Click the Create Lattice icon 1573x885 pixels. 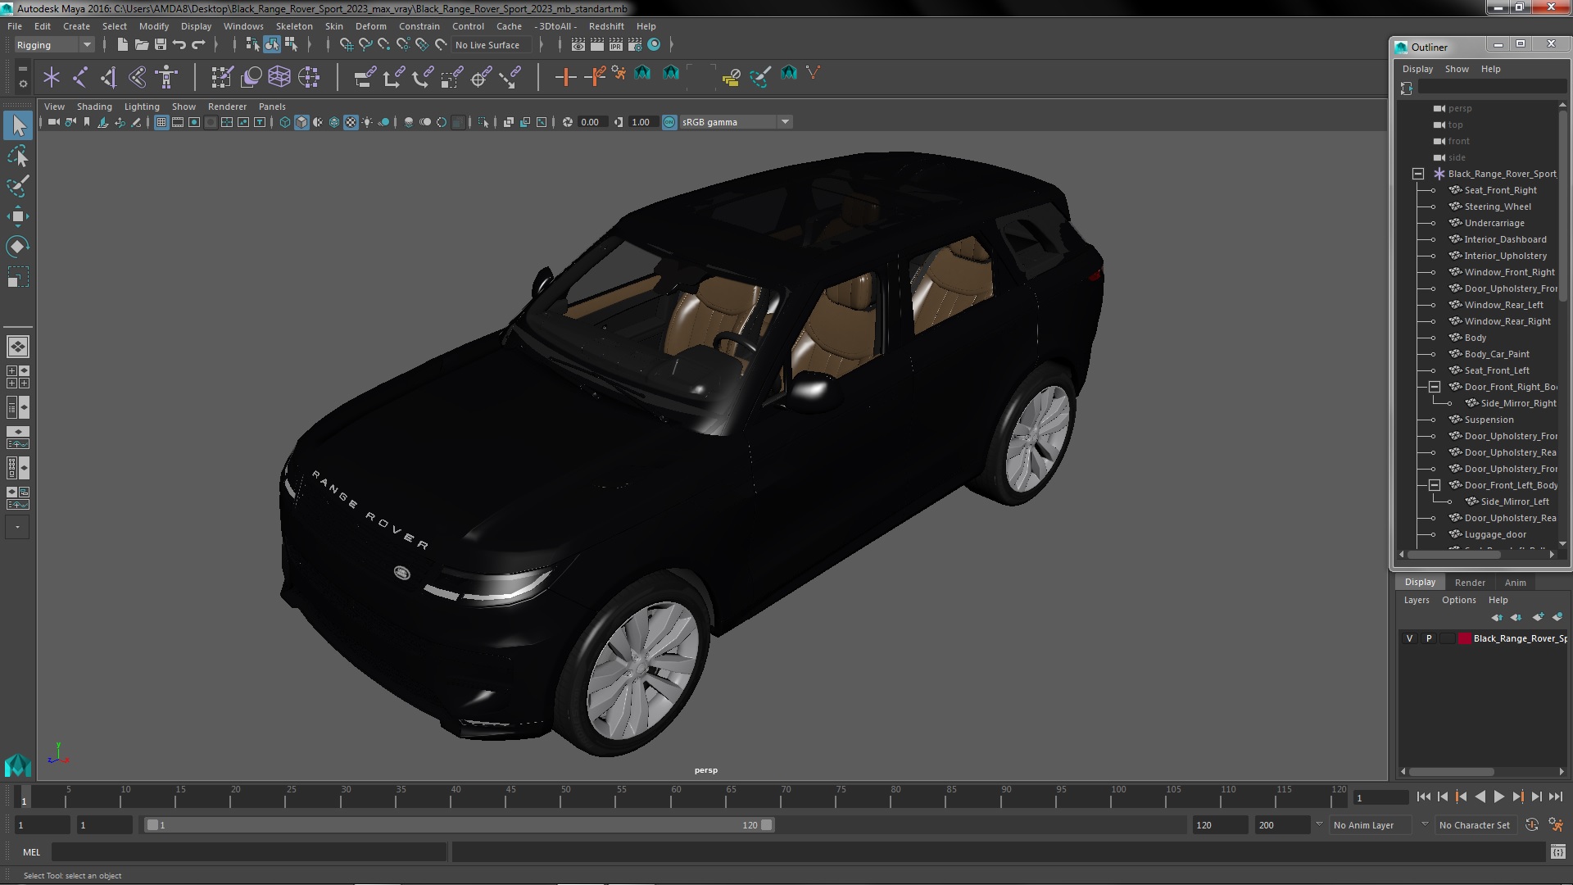pyautogui.click(x=279, y=77)
